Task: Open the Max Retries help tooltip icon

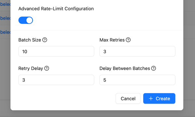Action: coord(128,40)
